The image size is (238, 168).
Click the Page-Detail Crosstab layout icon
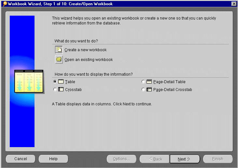[x=149, y=89]
